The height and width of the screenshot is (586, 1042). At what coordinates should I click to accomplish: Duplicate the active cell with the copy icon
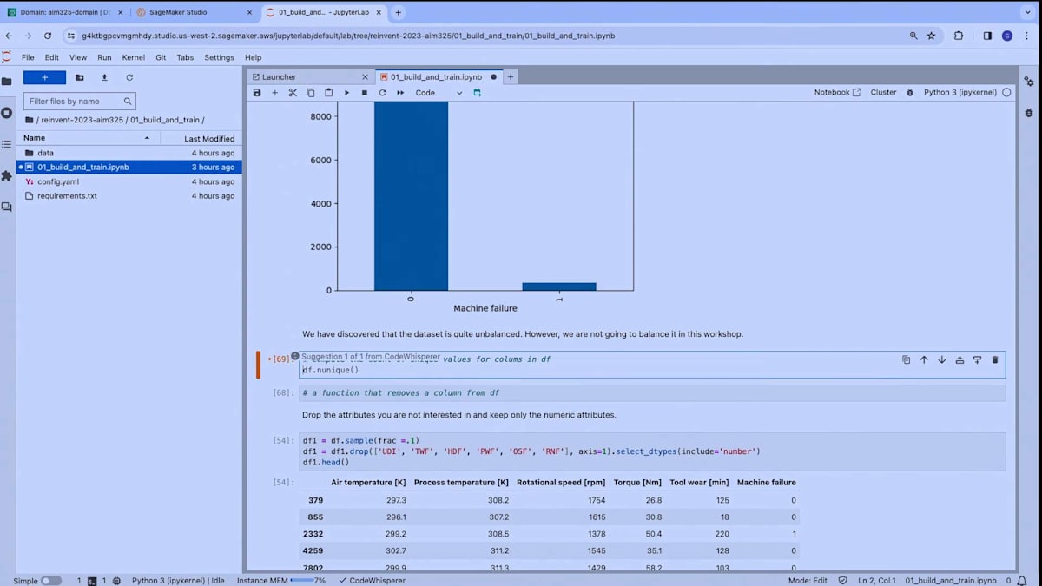(x=906, y=359)
